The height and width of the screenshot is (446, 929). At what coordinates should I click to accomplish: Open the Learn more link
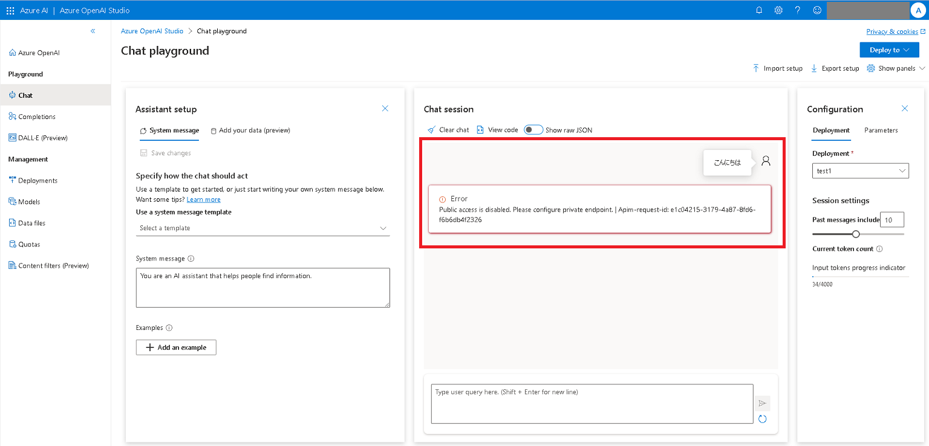tap(203, 199)
